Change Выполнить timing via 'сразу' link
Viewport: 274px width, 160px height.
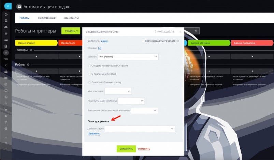point(104,41)
